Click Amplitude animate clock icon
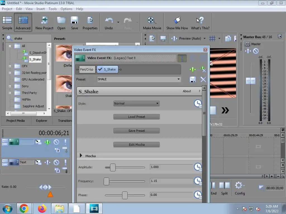The height and width of the screenshot is (214, 286). coord(198,167)
